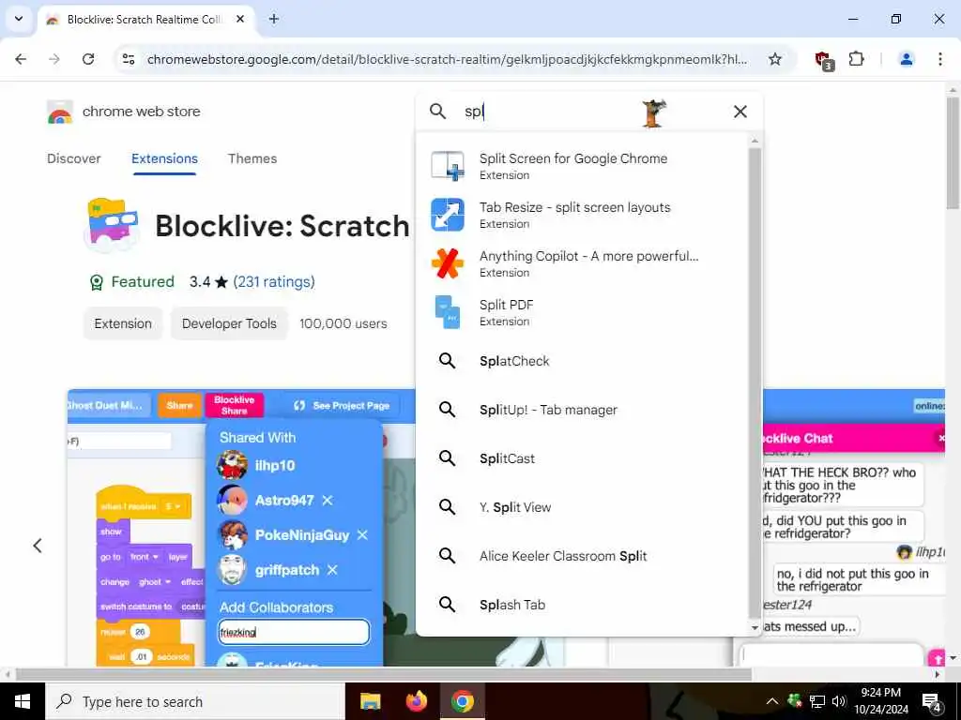Click the search magnifier icon beside 'spl'
The height and width of the screenshot is (720, 961).
pyautogui.click(x=437, y=112)
